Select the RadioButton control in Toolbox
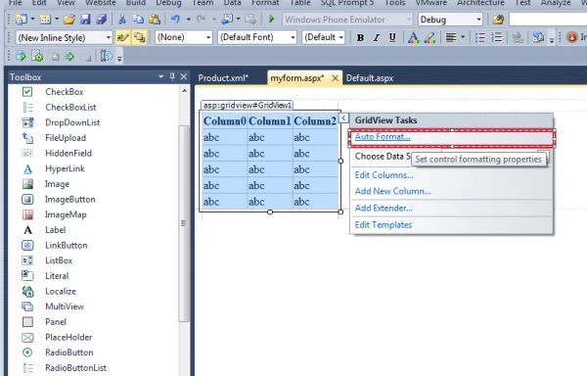587x376 pixels. click(69, 352)
